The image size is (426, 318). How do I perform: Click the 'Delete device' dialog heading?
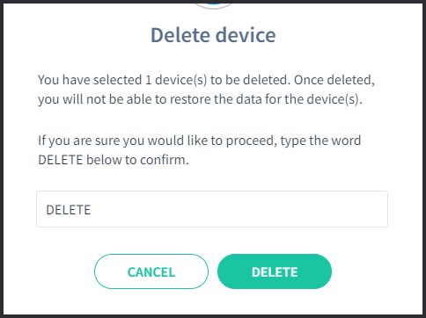point(213,35)
